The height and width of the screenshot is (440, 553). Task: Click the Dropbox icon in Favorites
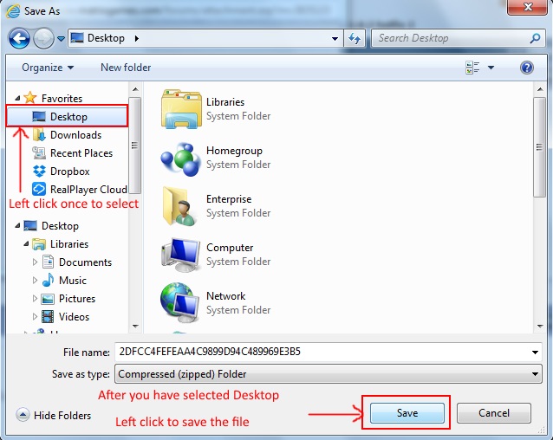pos(39,171)
